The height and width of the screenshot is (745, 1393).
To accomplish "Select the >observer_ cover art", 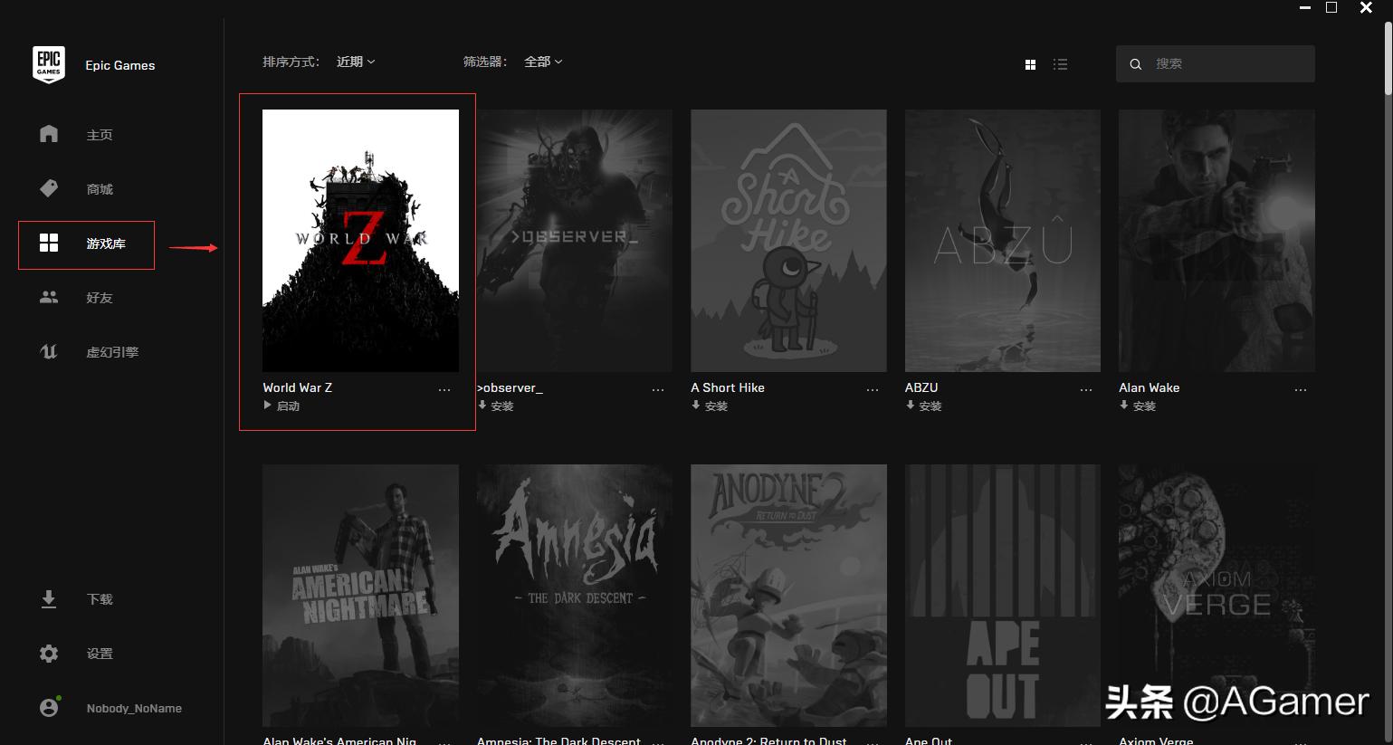I will tap(575, 241).
